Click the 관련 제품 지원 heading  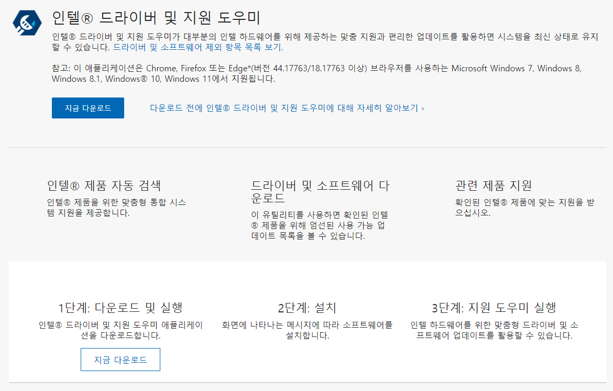tap(494, 186)
